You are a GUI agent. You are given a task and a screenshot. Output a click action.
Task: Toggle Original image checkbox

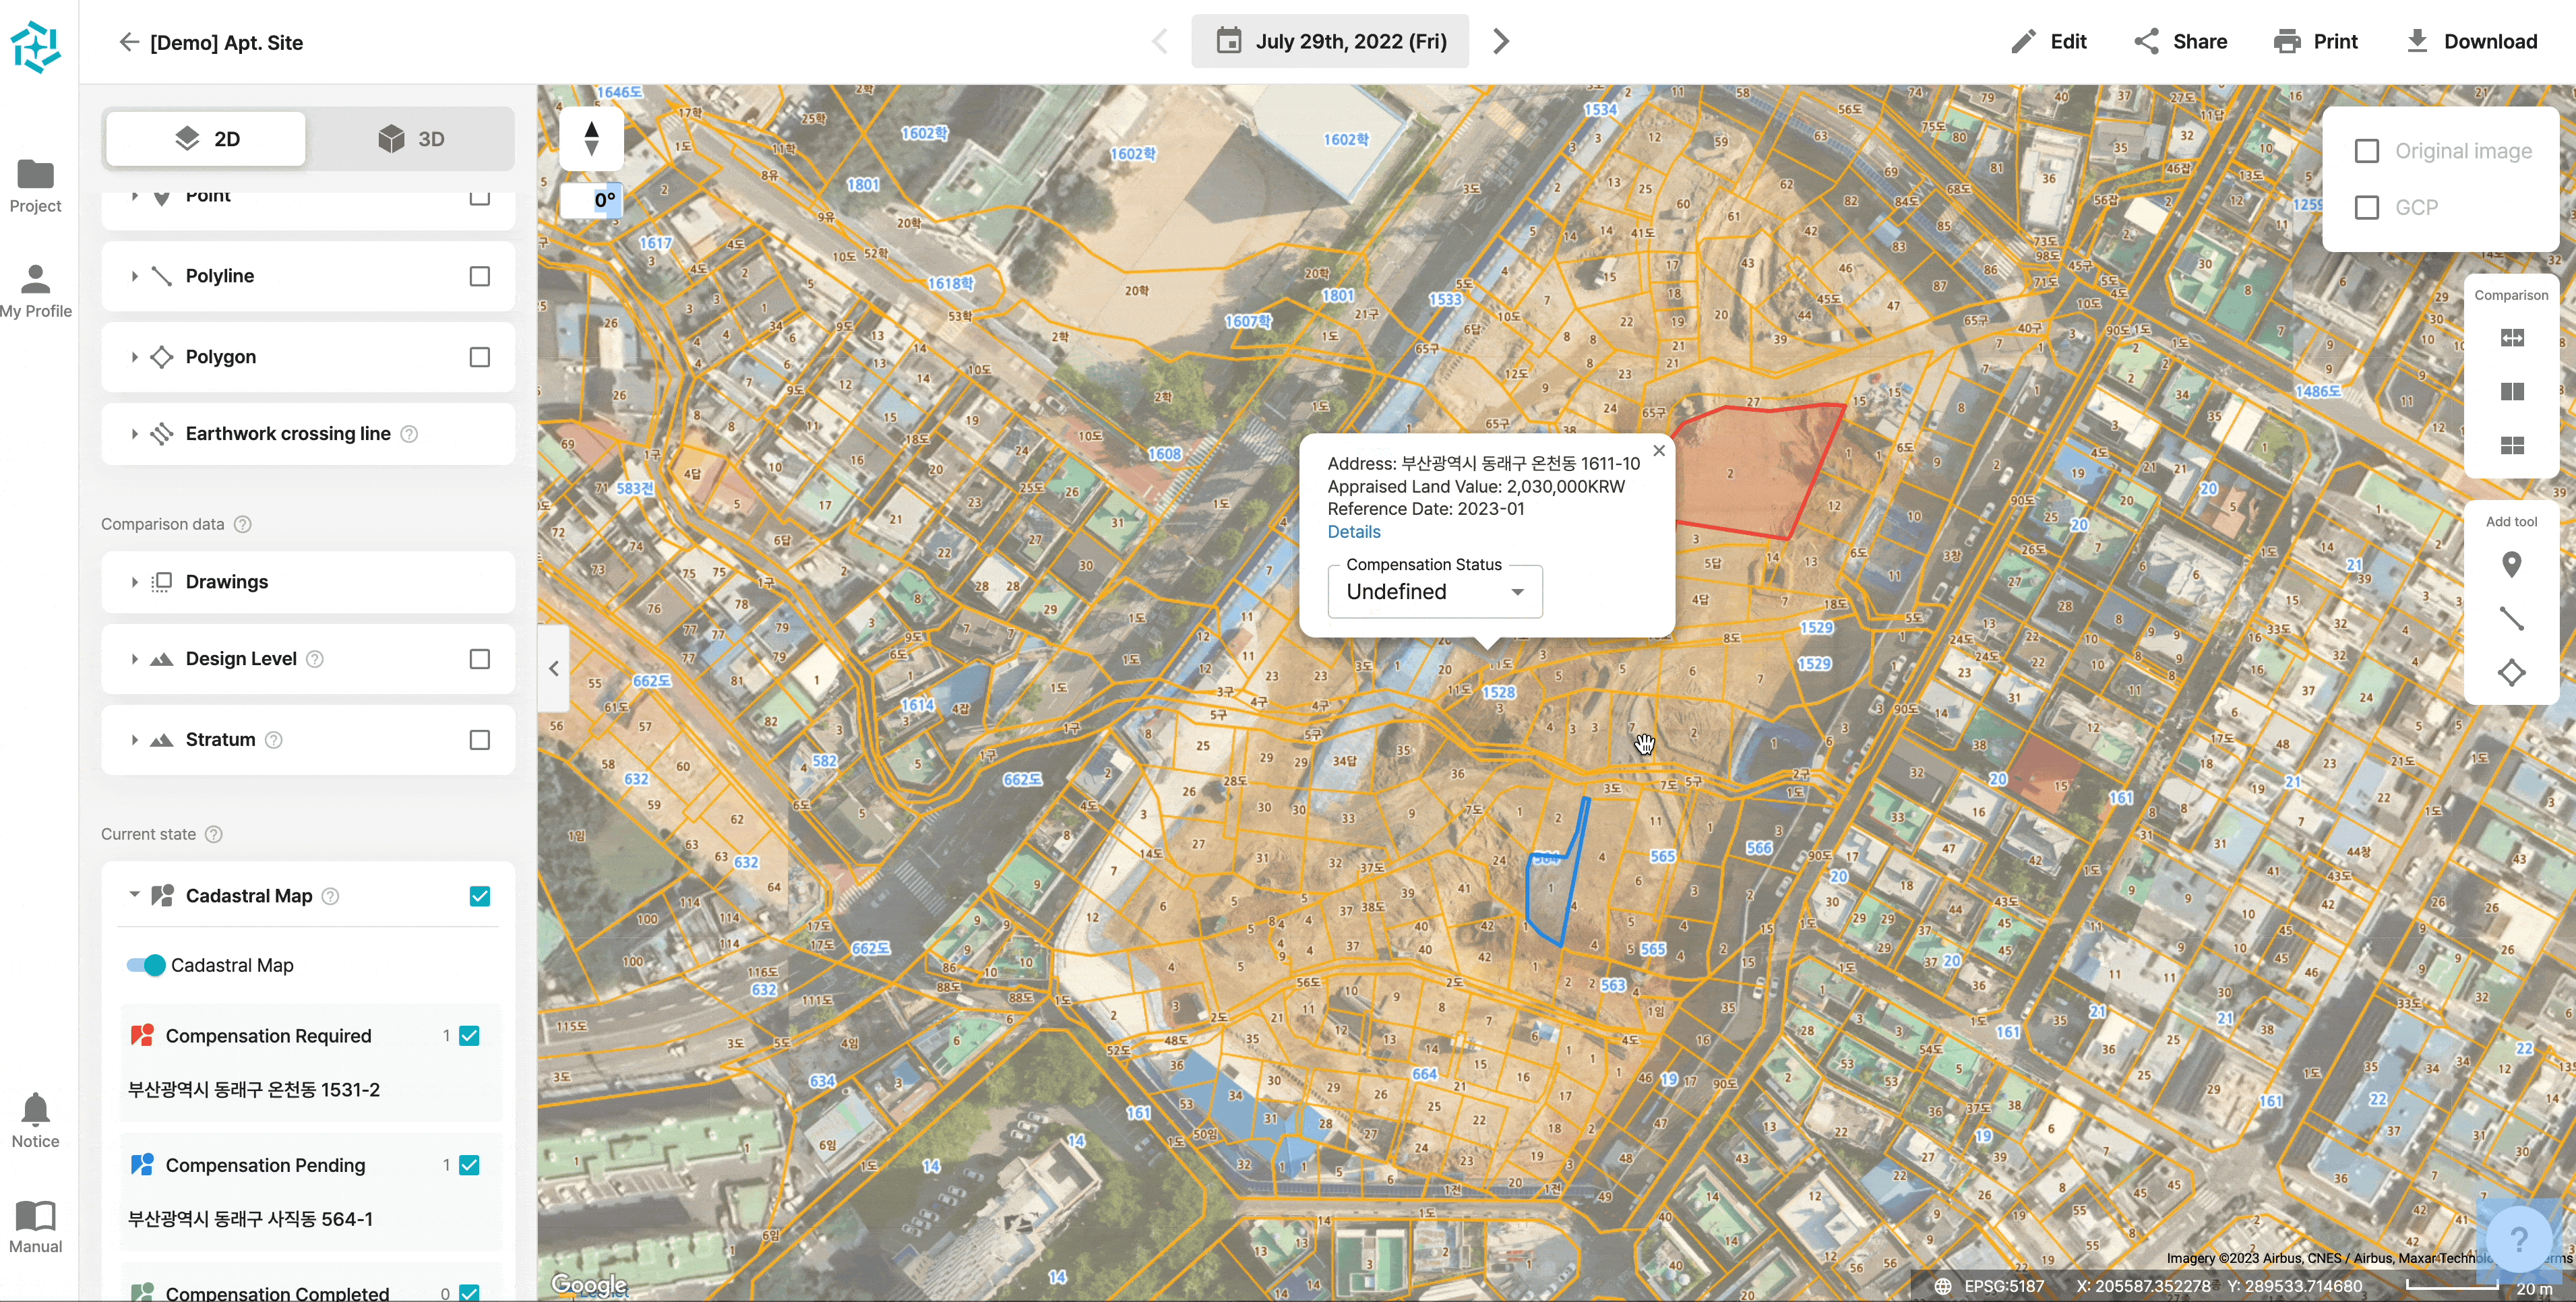2366,151
